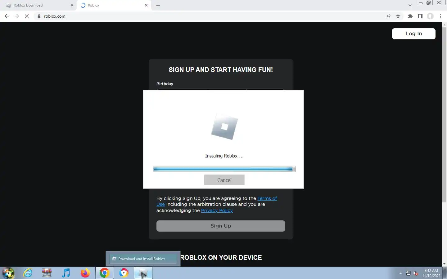Viewport: 447px width, 279px height.
Task: Click the page scrollbar down arrow
Action: pos(444,264)
